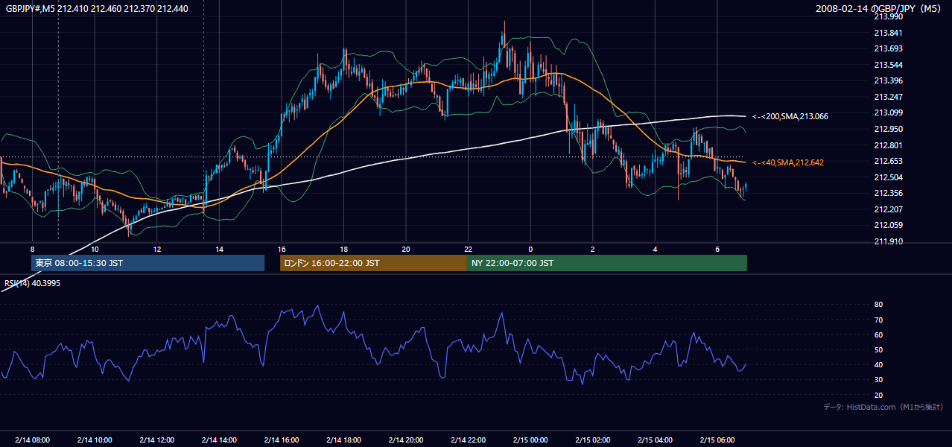Click the 2/14 20:00 time axis label
Viewport: 952px width, 447px height.
point(405,440)
